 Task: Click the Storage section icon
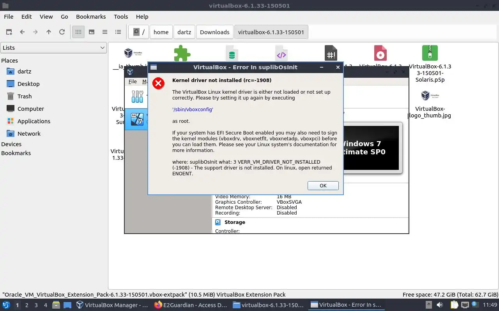click(x=218, y=222)
